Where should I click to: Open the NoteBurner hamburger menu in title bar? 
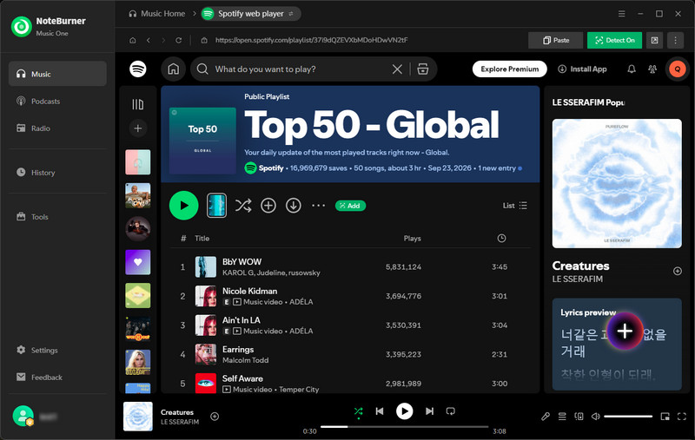pos(622,14)
